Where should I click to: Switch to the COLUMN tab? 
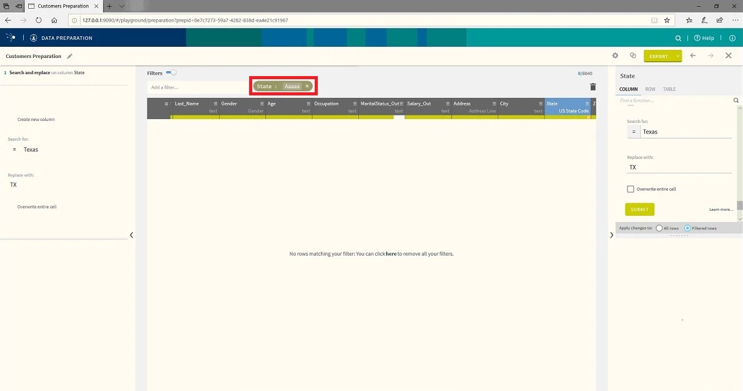coord(628,89)
